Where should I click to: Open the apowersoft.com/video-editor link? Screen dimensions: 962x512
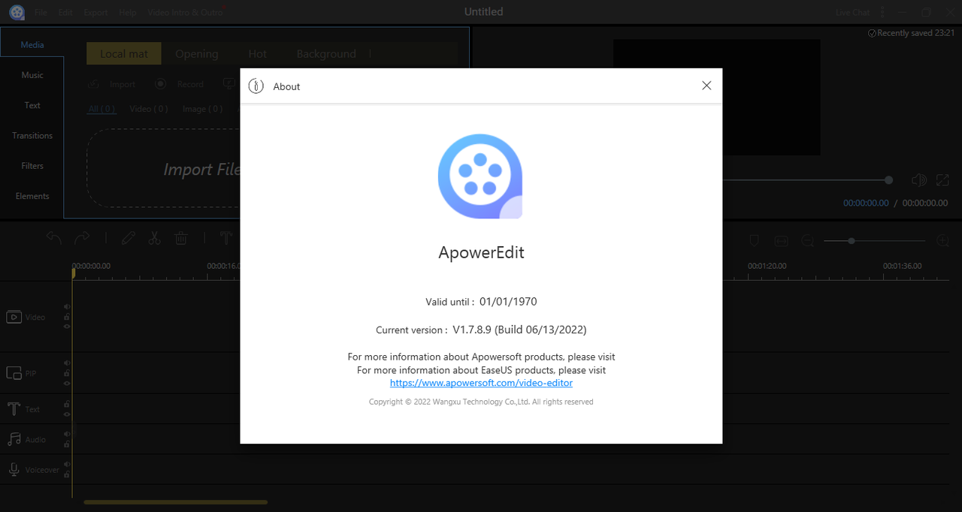tap(481, 383)
